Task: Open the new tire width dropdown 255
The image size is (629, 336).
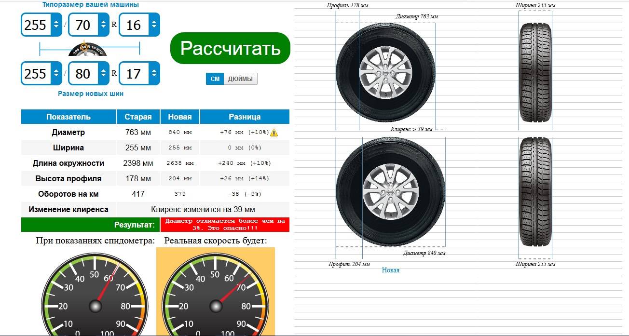Action: point(41,73)
